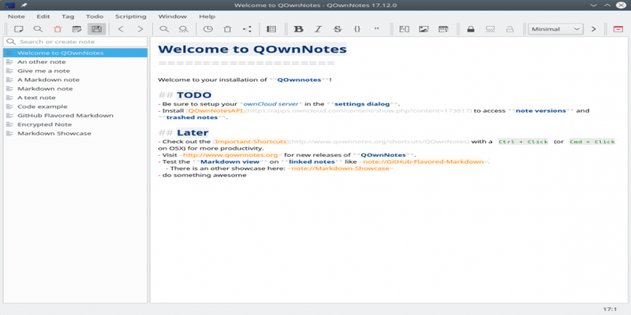
Task: Open the Minimal workspace dropdown
Action: tap(555, 29)
